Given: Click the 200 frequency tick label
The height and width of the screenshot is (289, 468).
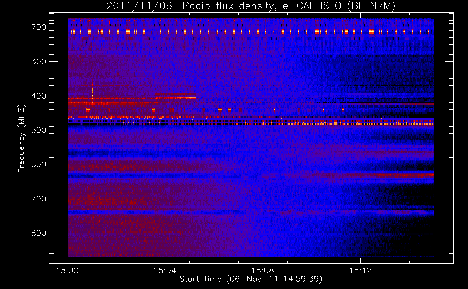Looking at the screenshot, I should click(39, 27).
